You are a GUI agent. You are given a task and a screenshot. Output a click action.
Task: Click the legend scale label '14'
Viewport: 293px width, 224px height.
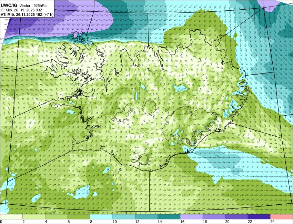pos(160,222)
